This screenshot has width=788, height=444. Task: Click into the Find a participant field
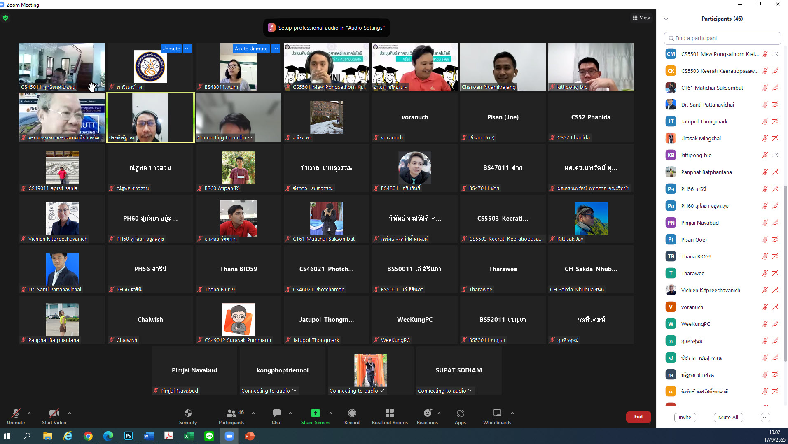(x=723, y=38)
